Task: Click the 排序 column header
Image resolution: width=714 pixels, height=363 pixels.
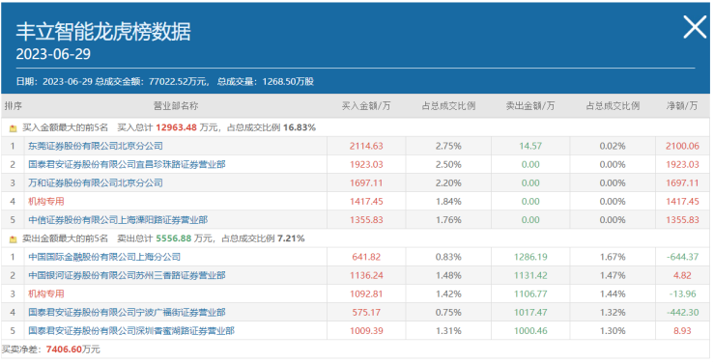Action: point(13,106)
